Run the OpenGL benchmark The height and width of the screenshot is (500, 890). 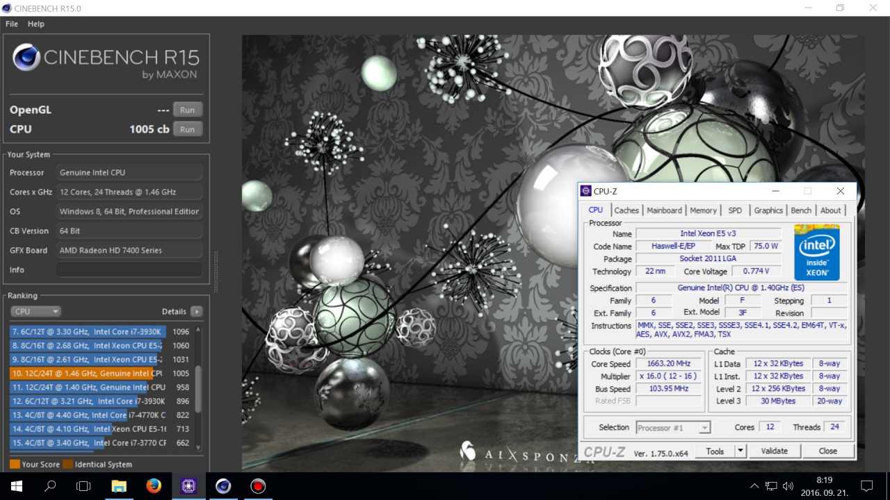[187, 110]
